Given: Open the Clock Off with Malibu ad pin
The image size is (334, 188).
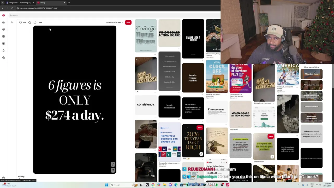Looking at the screenshot, I should tap(217, 77).
